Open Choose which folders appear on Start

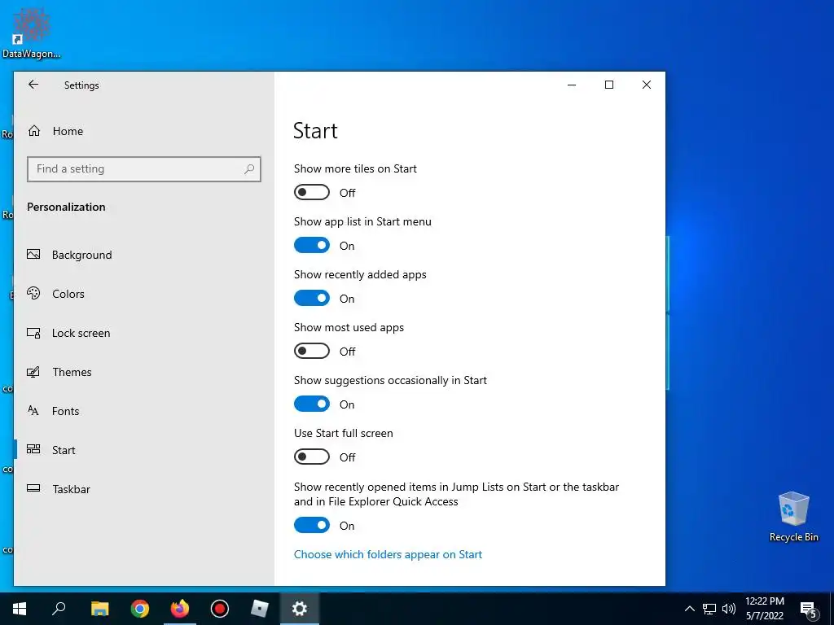388,554
